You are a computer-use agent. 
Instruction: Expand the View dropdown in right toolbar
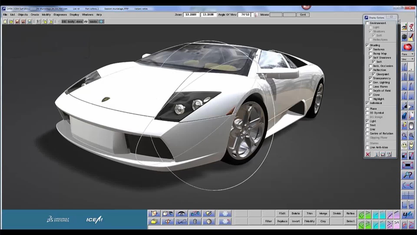pos(407,59)
